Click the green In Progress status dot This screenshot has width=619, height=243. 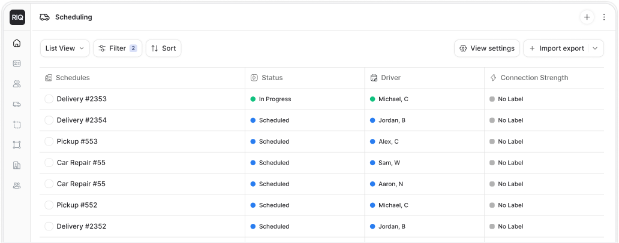point(253,99)
